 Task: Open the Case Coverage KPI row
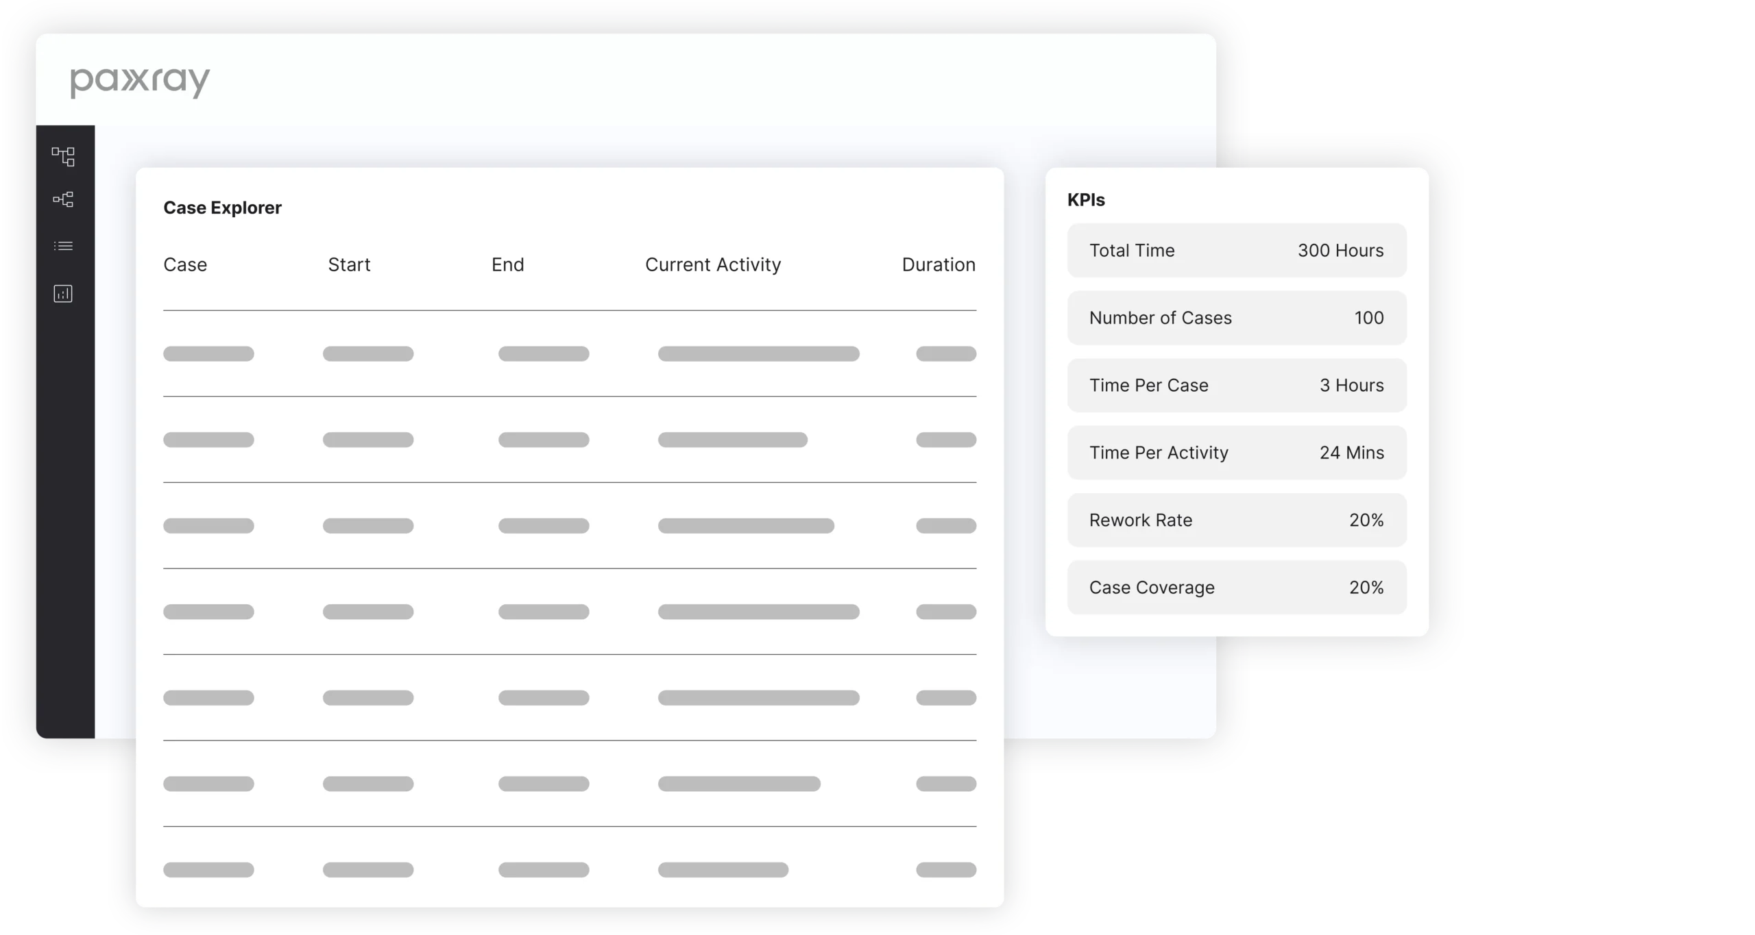coord(1236,587)
